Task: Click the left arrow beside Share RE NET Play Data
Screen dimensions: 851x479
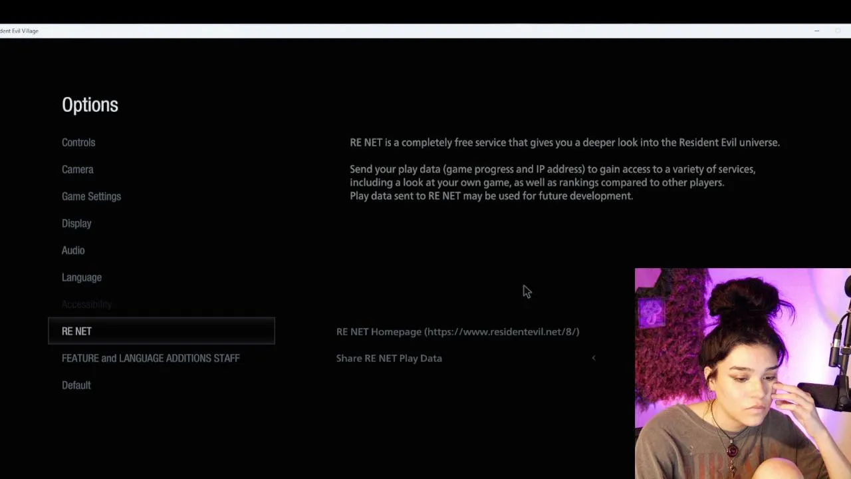Action: [594, 358]
